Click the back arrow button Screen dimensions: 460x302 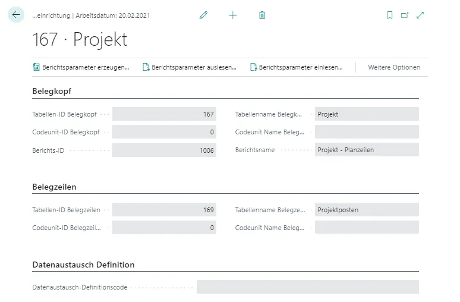point(16,15)
